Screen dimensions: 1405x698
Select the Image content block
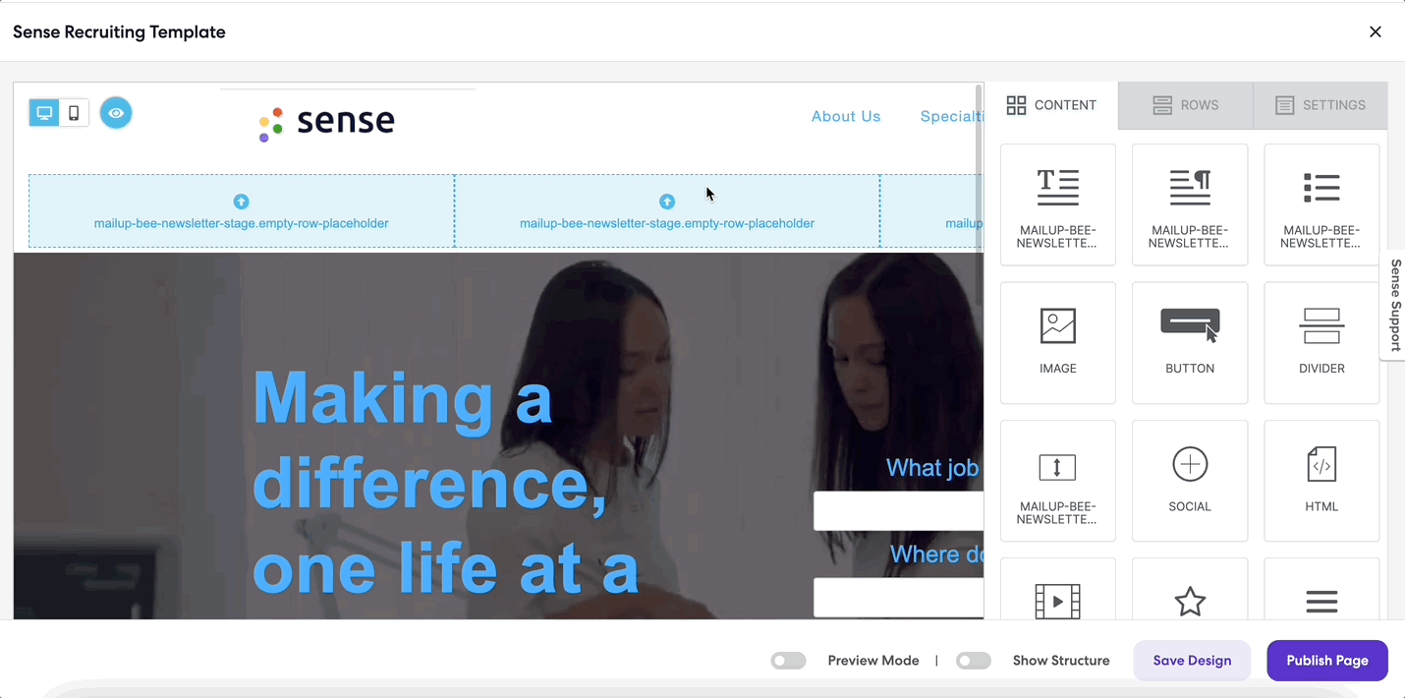(x=1057, y=342)
